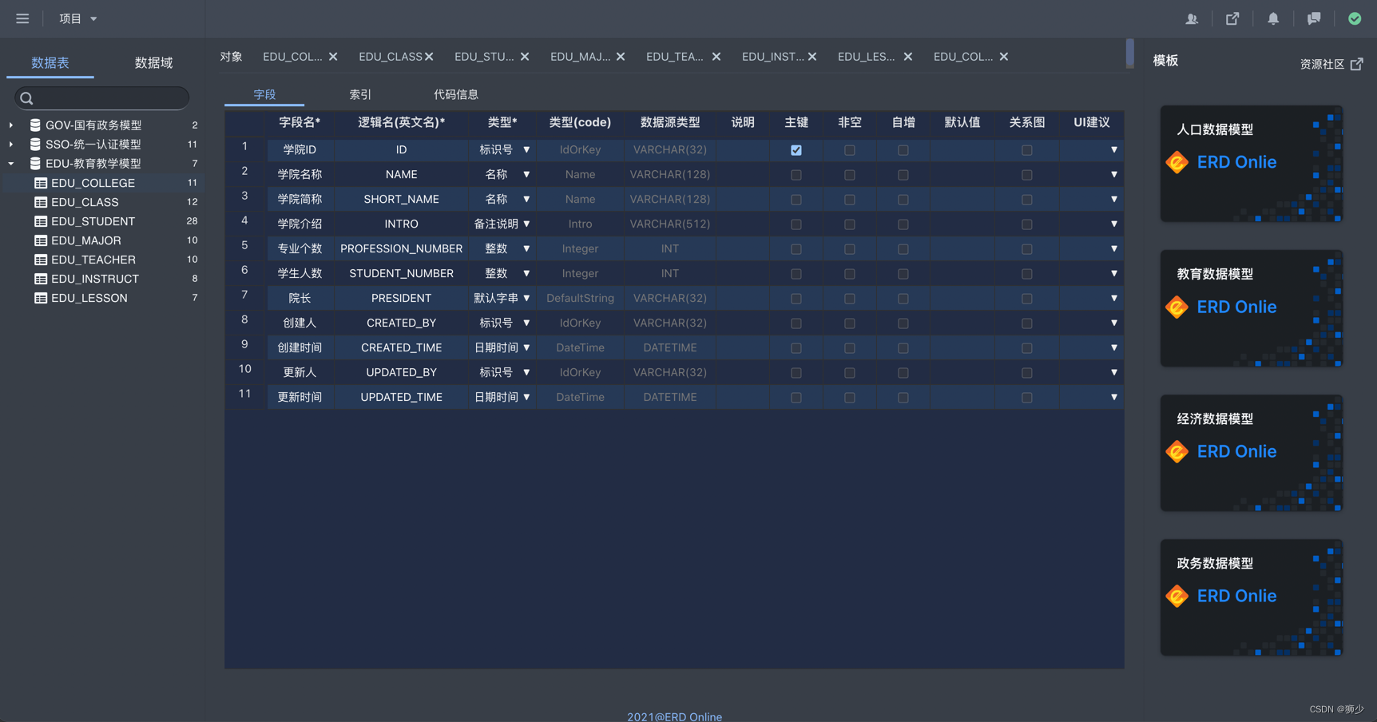Open the last EDU_COL... tab
The image size is (1377, 722).
click(x=962, y=57)
